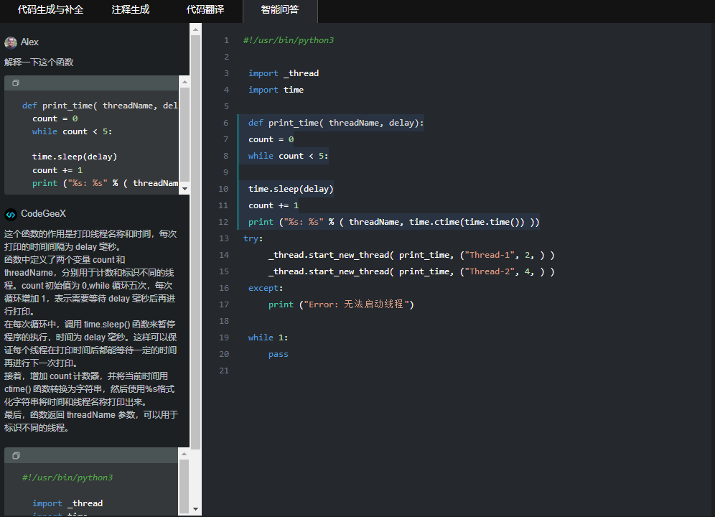Click Alex's user avatar
Image resolution: width=715 pixels, height=517 pixels.
tap(11, 42)
